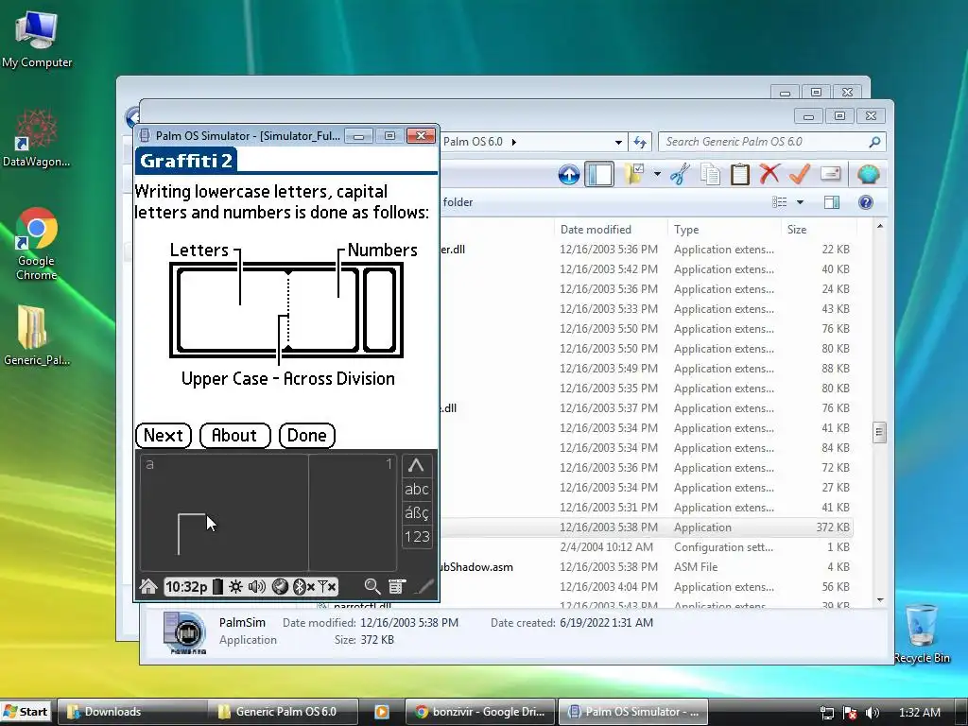Viewport: 968px width, 726px height.
Task: Click the clipboard Paste icon
Action: coord(739,175)
